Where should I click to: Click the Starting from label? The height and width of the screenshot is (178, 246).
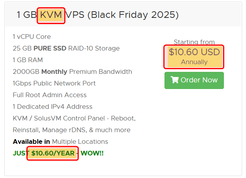[194, 42]
